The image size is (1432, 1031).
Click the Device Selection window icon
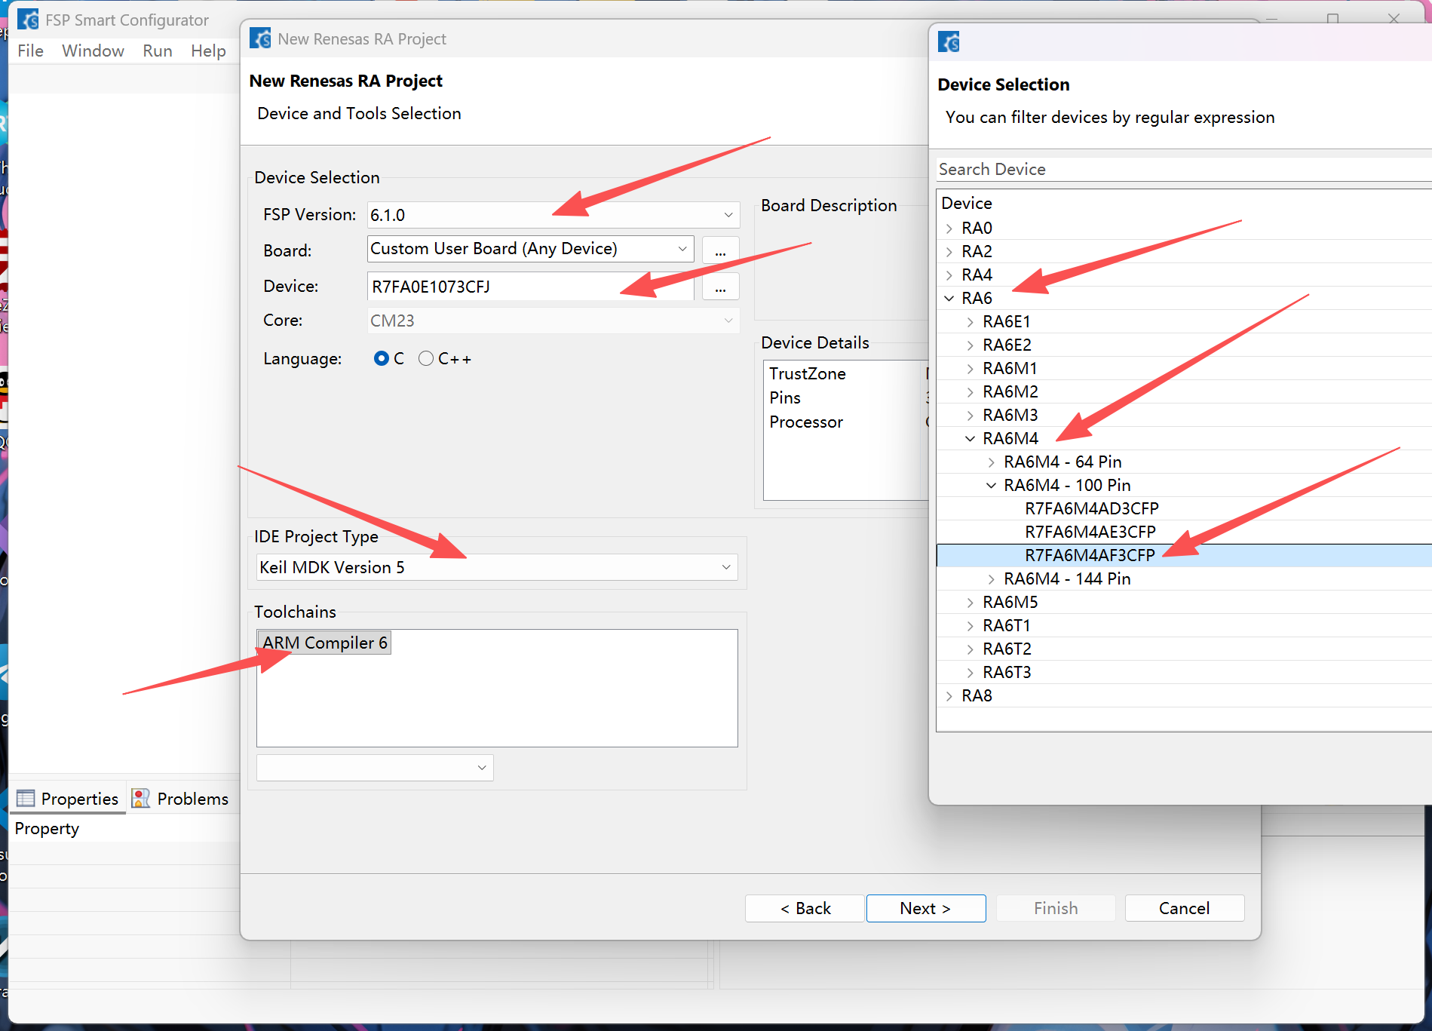[x=949, y=41]
